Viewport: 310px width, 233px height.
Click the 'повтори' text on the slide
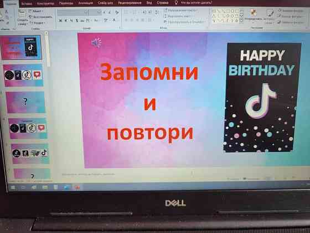click(x=149, y=133)
